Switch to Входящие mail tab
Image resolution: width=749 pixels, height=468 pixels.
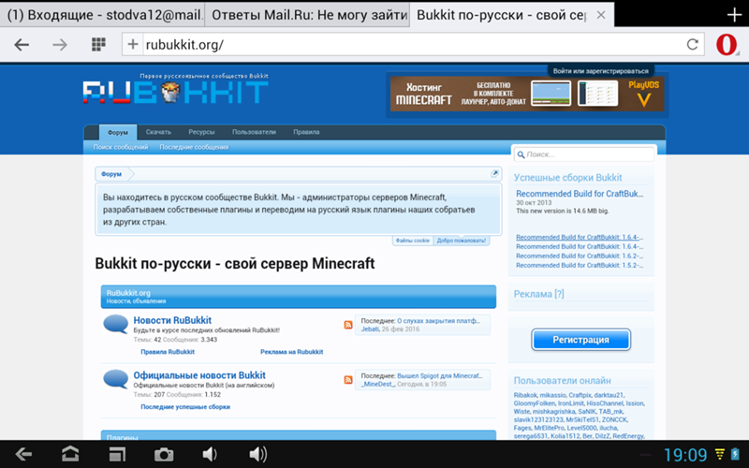coord(102,15)
